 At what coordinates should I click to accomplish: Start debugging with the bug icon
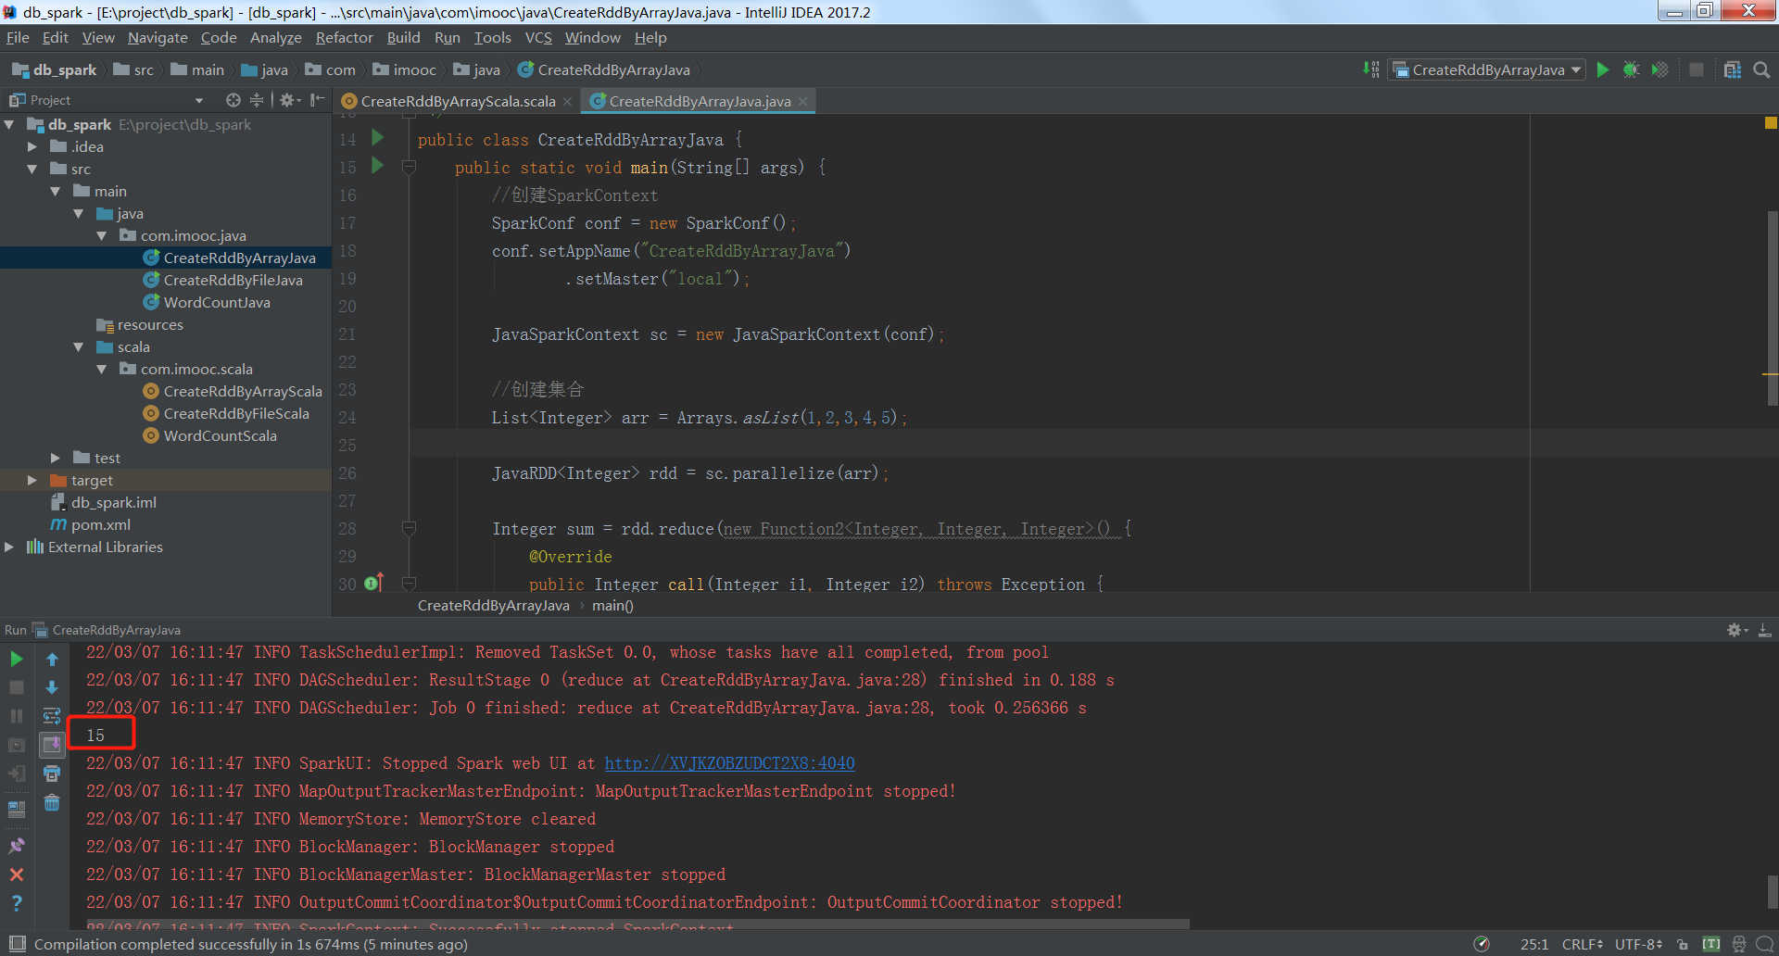point(1632,69)
